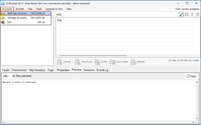Switch to the Permissions tab
201x125 pixels.
point(19,70)
